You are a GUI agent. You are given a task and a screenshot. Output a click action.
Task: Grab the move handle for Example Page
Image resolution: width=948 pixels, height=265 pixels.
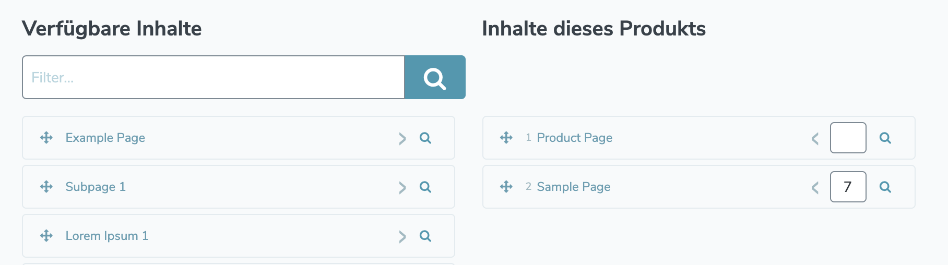coord(46,138)
